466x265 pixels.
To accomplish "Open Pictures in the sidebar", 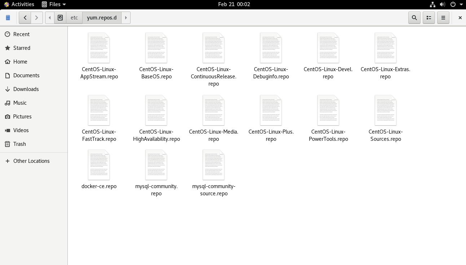I will click(x=34, y=117).
